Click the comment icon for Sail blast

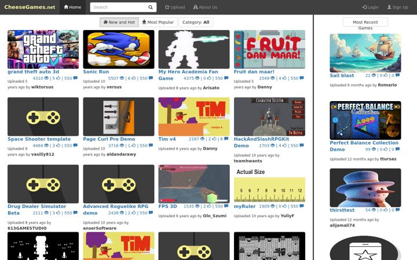397,75
